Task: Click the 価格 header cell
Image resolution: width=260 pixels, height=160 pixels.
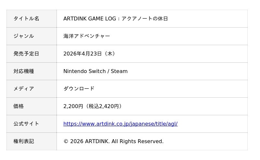Action: point(19,106)
